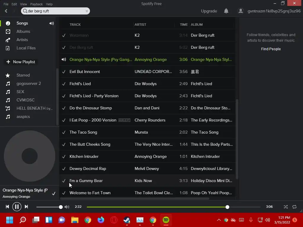Sort by the TIME column header
The height and width of the screenshot is (227, 303).
[183, 25]
